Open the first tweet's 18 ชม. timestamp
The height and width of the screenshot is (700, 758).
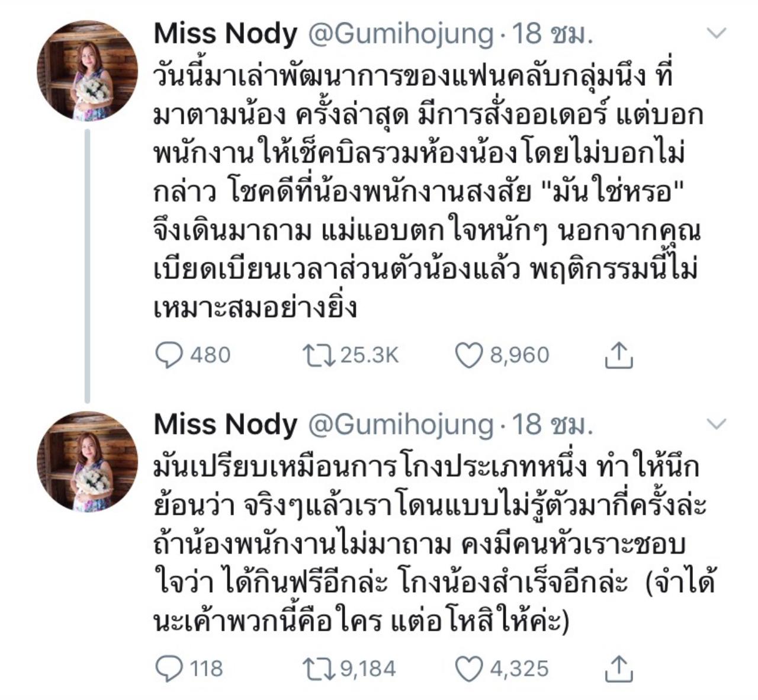552,34
